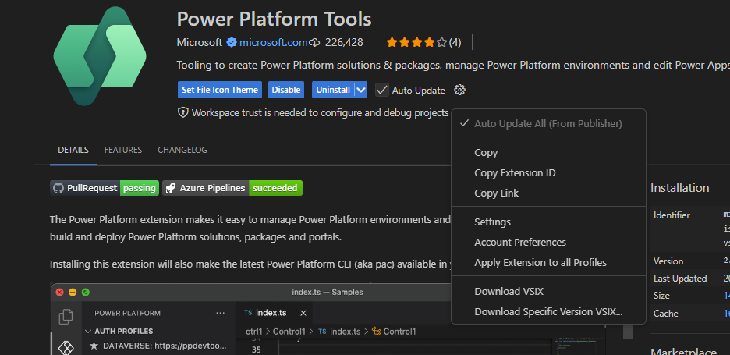
Task: Close the index.ts tab in embedded screenshot
Action: (303, 313)
